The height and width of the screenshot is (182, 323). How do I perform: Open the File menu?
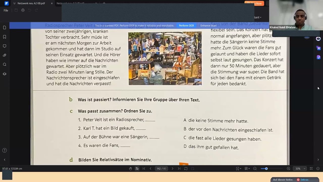point(6,10)
